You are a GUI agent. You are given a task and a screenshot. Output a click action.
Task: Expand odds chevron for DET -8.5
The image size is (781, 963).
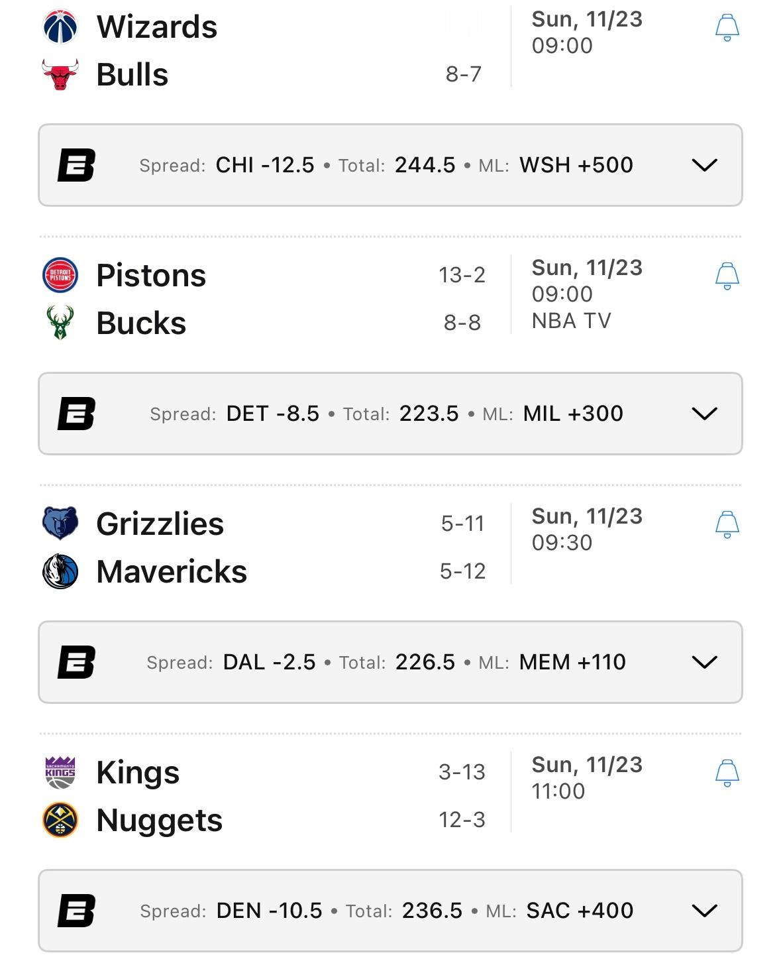[704, 414]
